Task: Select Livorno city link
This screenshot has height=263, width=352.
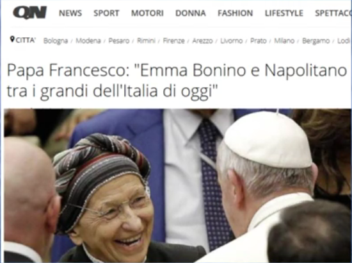Action: [x=232, y=40]
